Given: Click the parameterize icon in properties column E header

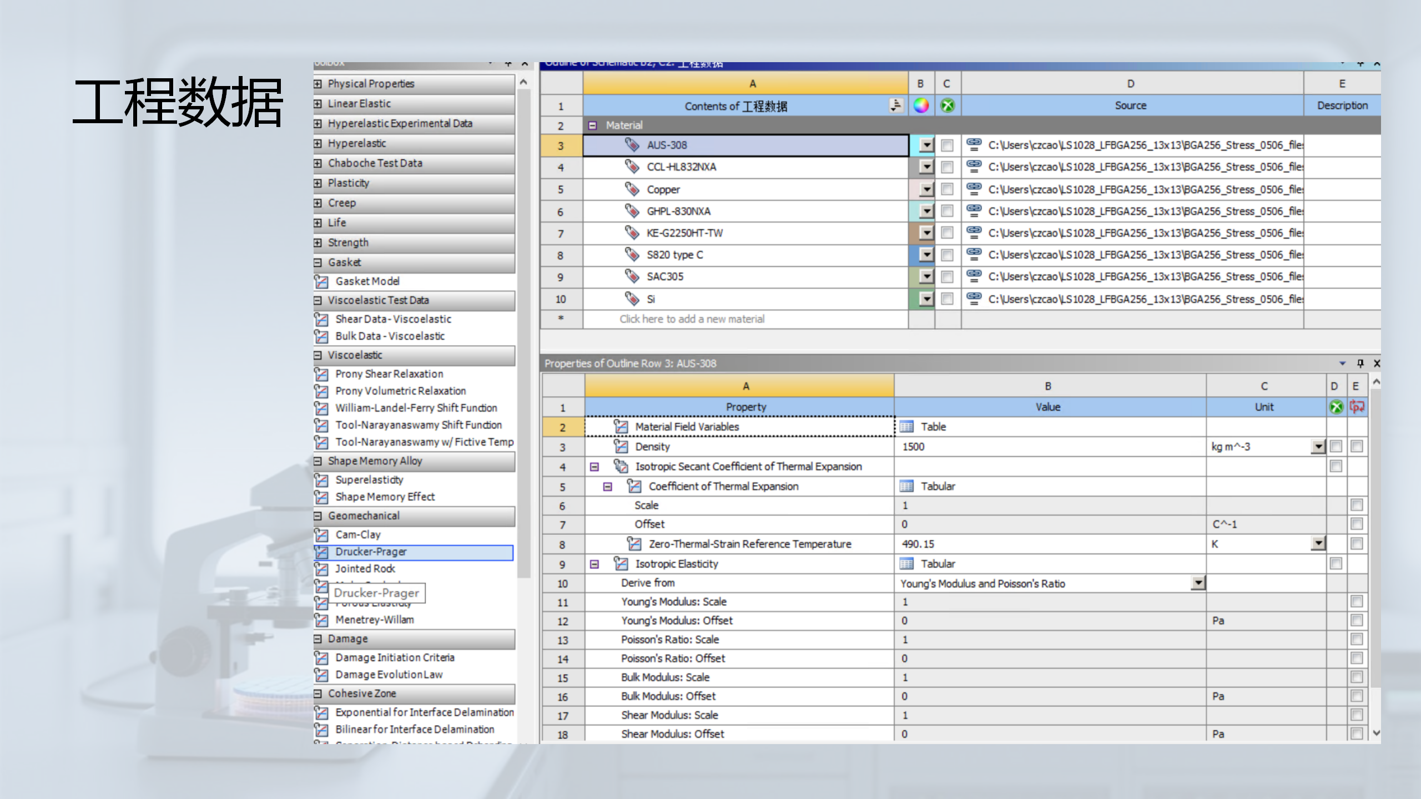Looking at the screenshot, I should (1357, 407).
